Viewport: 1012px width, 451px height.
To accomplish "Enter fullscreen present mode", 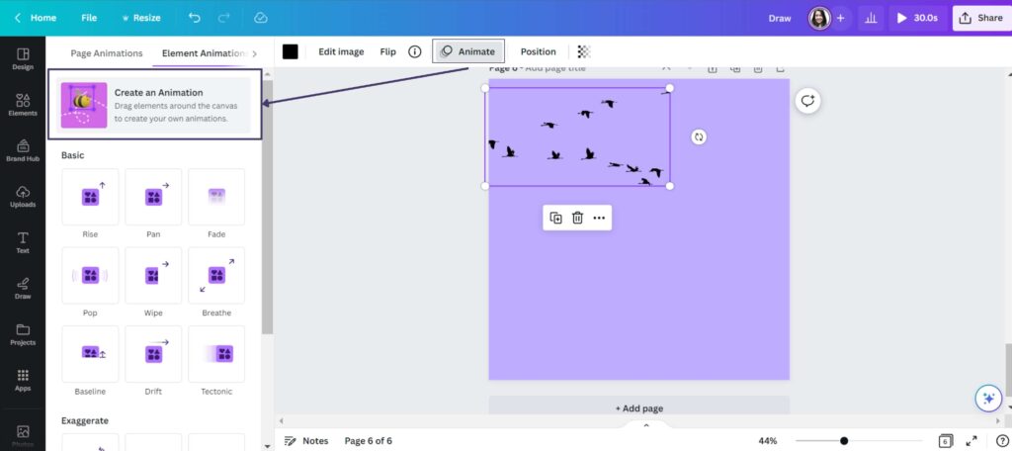I will click(971, 441).
